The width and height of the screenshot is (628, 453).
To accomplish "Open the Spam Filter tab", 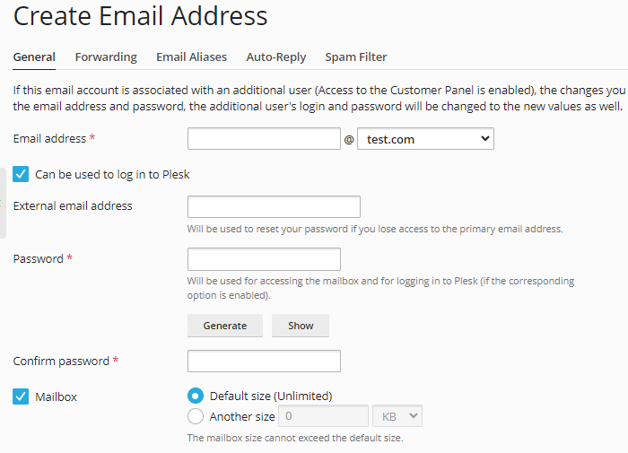I will tap(356, 57).
